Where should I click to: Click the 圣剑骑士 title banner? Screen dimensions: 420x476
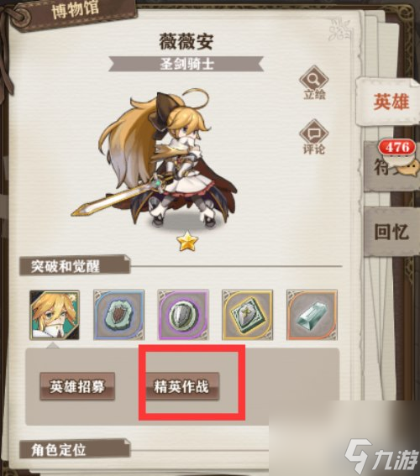(186, 64)
